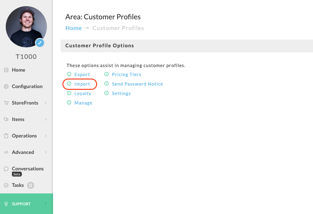Click the Tasks checkmark circle icon
313x214 pixels.
pyautogui.click(x=6, y=185)
